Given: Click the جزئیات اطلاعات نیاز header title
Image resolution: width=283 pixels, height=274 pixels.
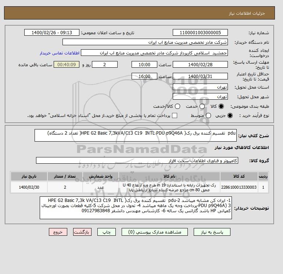Looking at the screenshot, I should click(247, 13).
